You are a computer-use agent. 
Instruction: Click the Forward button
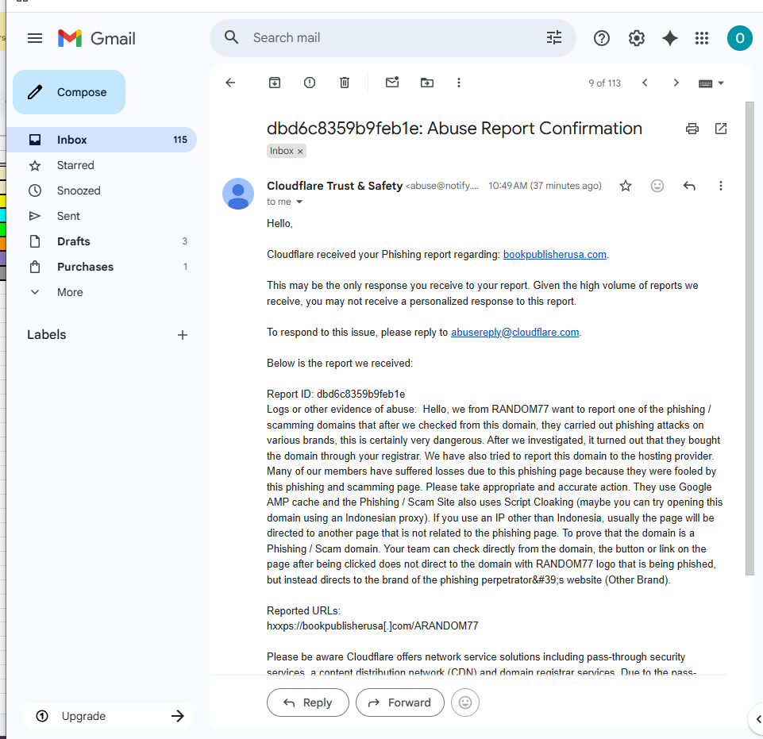coord(399,702)
